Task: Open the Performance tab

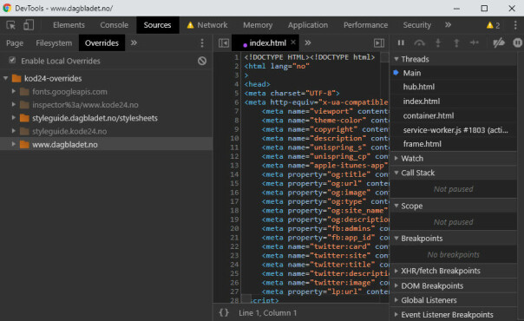Action: [x=365, y=25]
